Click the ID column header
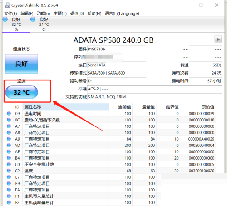Image resolution: width=227 pixels, height=206 pixels. pyautogui.click(x=17, y=107)
